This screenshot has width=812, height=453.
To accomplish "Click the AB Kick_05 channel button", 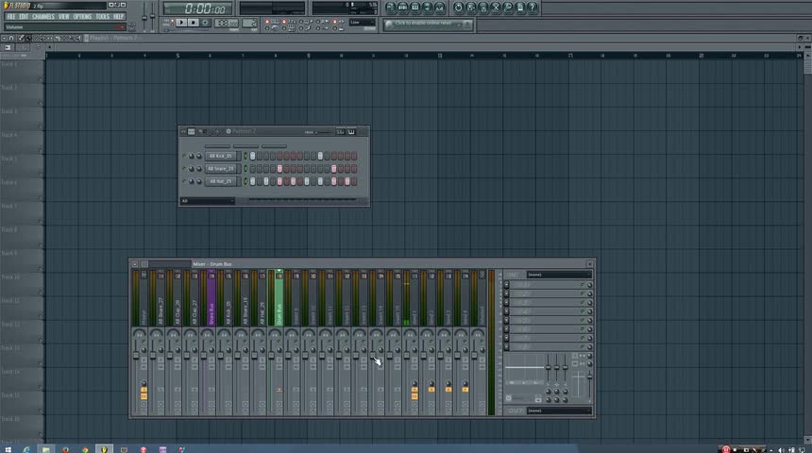I will point(220,156).
